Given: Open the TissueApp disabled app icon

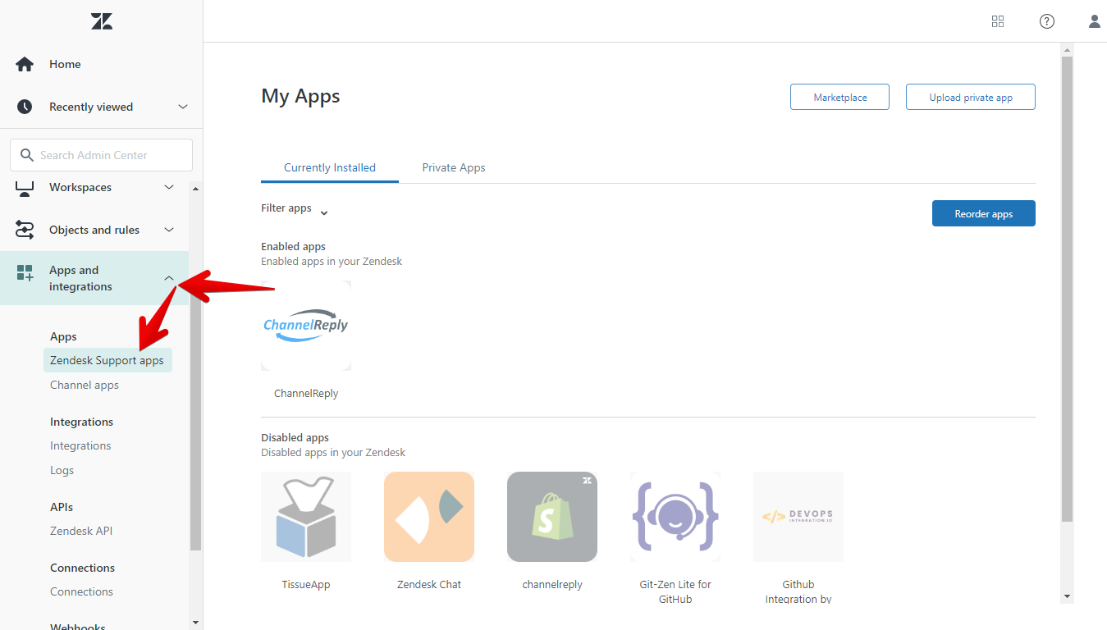Looking at the screenshot, I should pyautogui.click(x=306, y=517).
